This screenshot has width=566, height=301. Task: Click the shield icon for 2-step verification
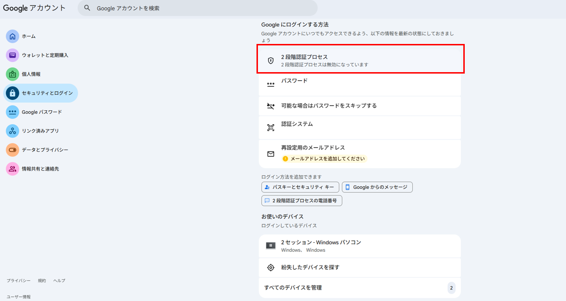pyautogui.click(x=271, y=61)
